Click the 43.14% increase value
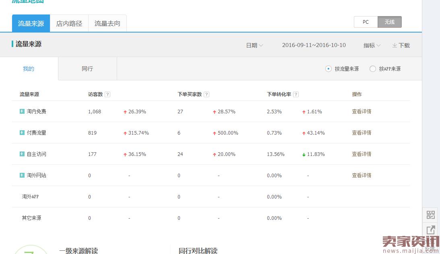 316,133
